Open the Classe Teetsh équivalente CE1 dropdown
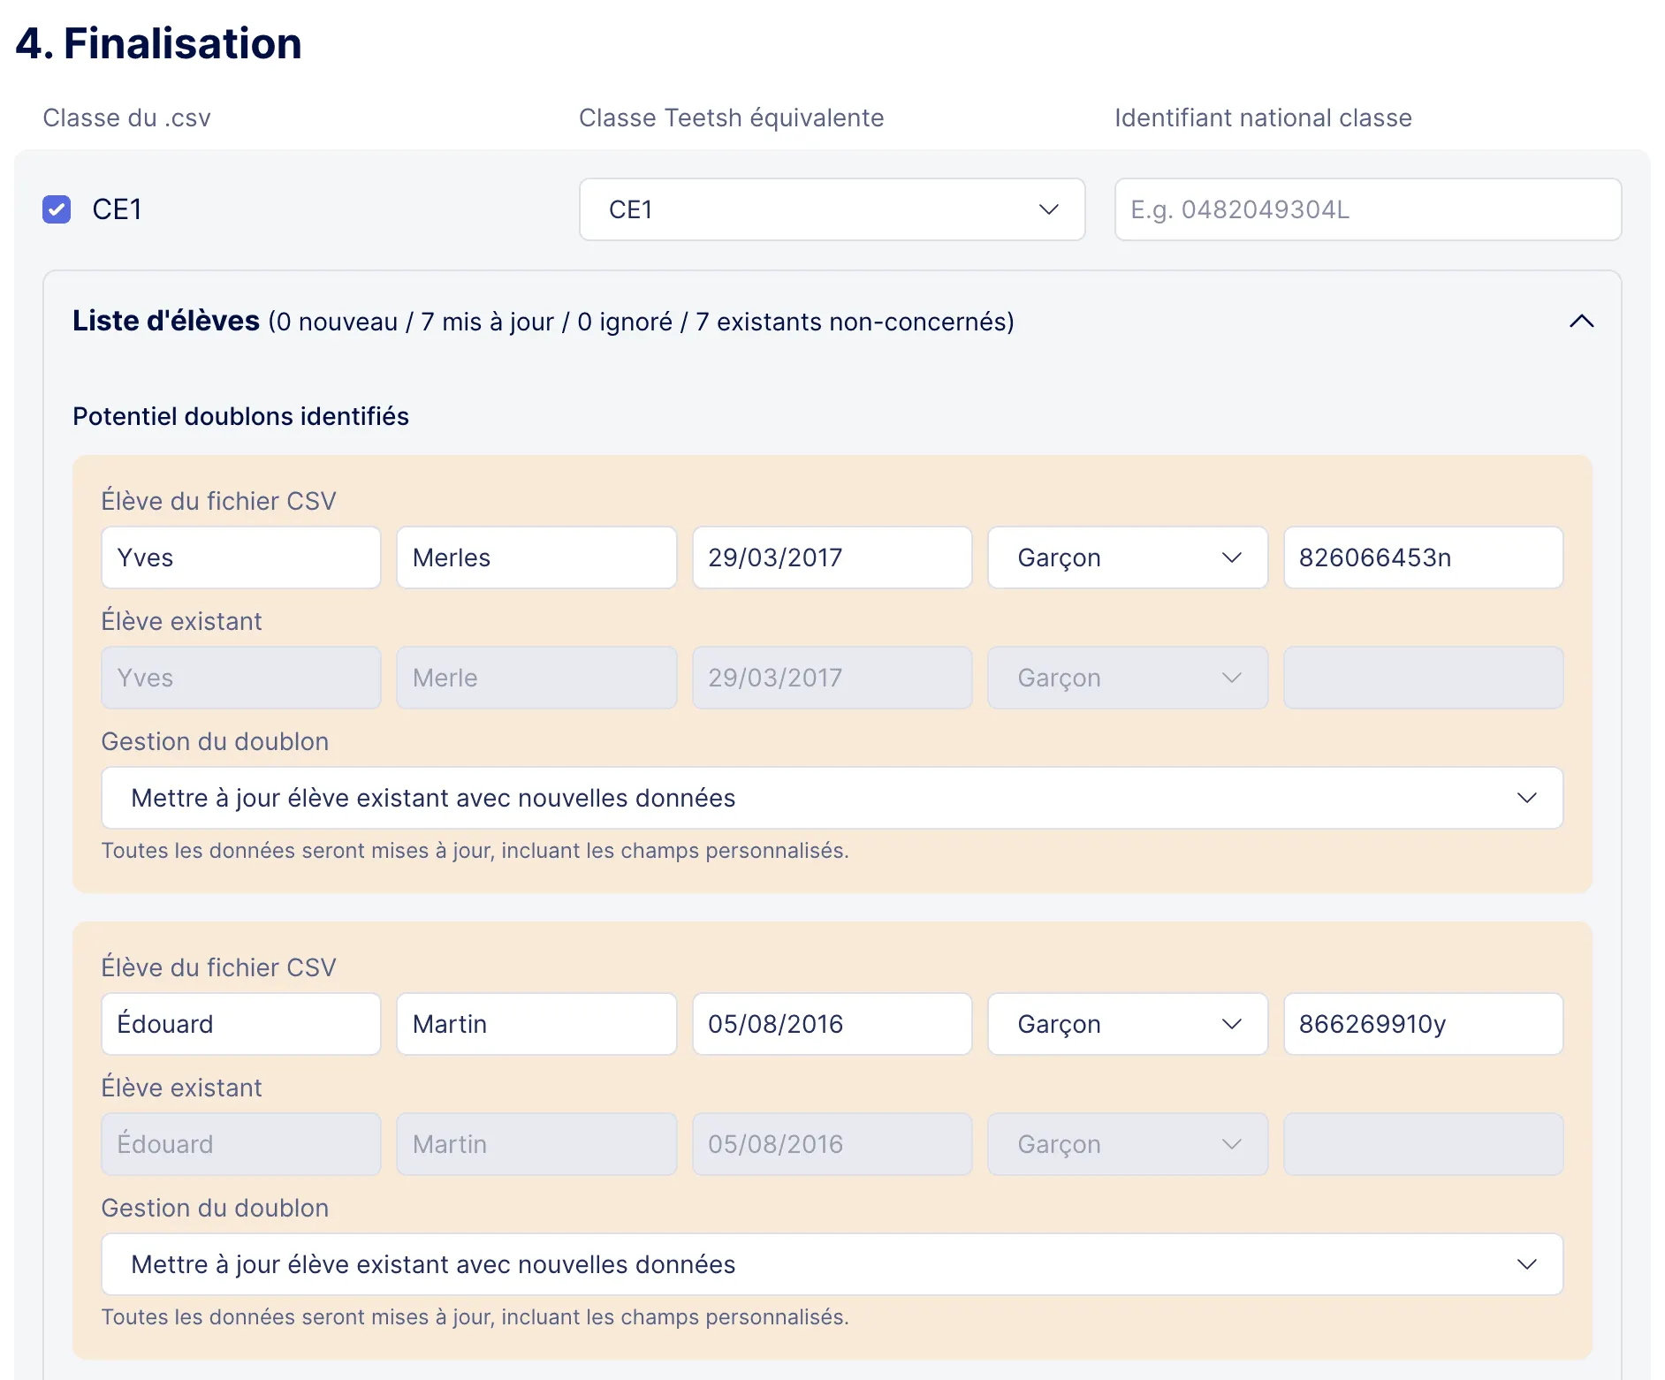The height and width of the screenshot is (1380, 1665). [832, 209]
